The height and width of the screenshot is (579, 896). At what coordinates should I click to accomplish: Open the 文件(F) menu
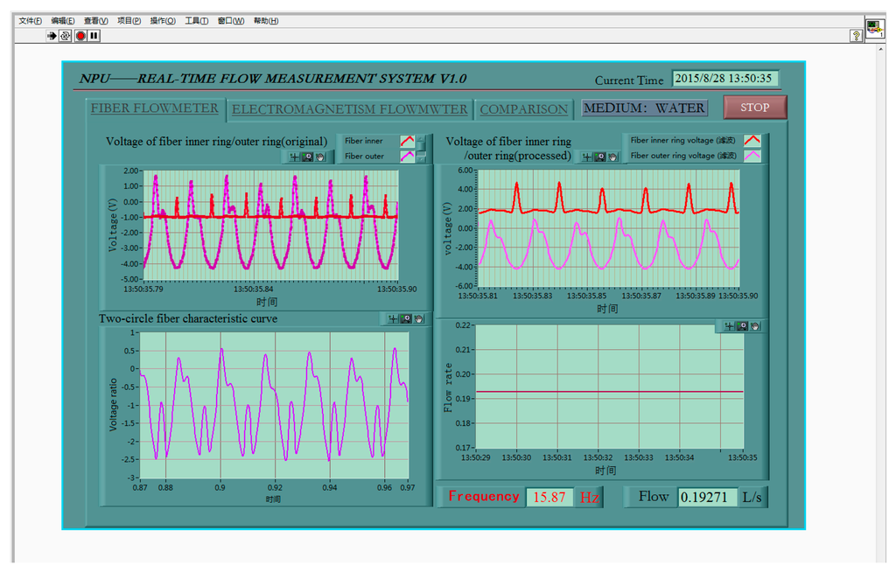pyautogui.click(x=30, y=21)
